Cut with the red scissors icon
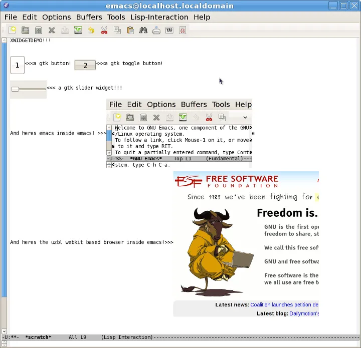The height and width of the screenshot is (348, 361). (x=104, y=30)
